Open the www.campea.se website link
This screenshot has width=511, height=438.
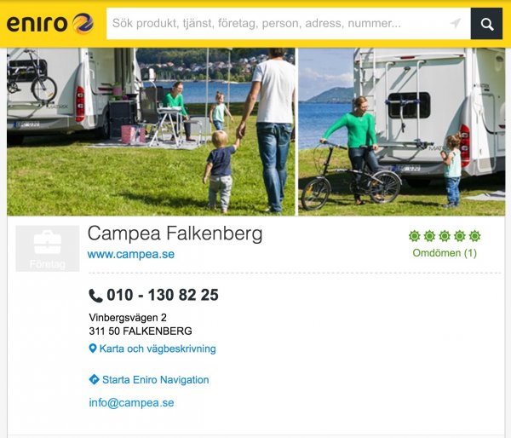coord(131,254)
